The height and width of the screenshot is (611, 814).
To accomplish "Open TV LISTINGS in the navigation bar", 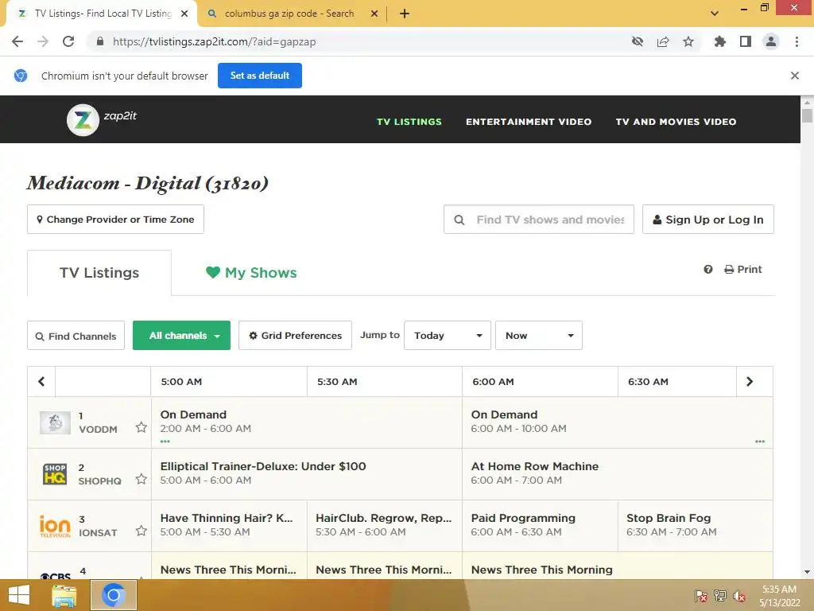I will (x=409, y=122).
